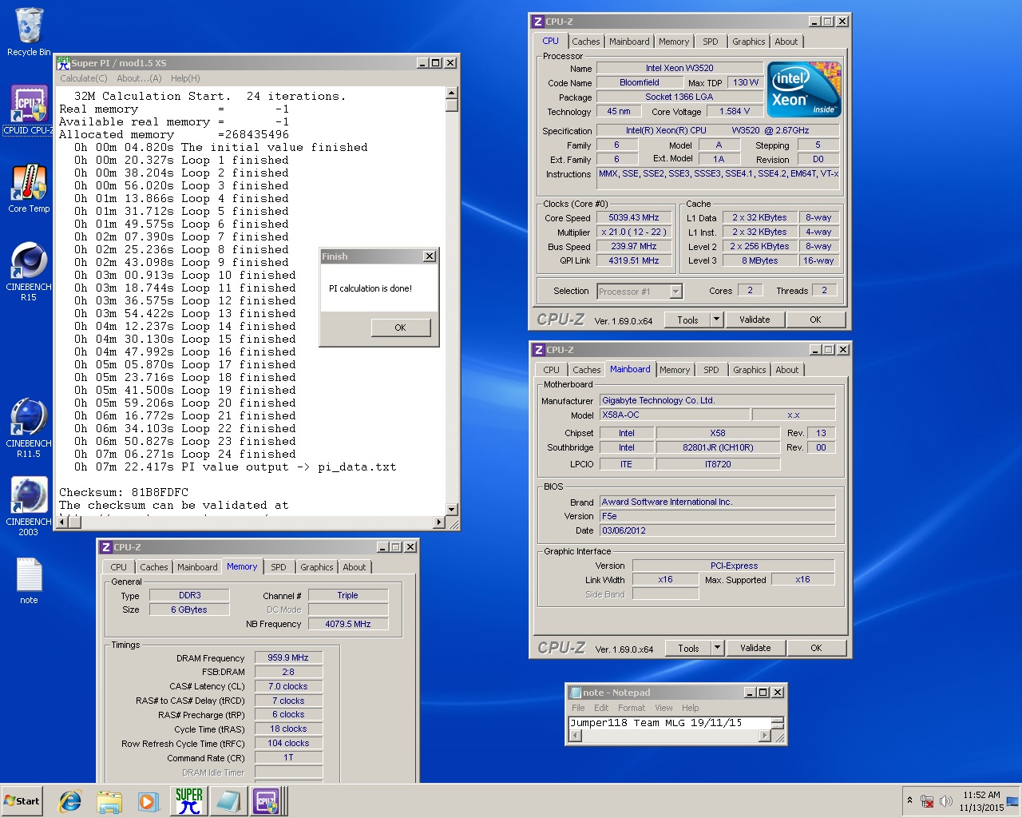Expand Tools dropdown arrow in Mainboard CPU-Z window

coord(717,648)
